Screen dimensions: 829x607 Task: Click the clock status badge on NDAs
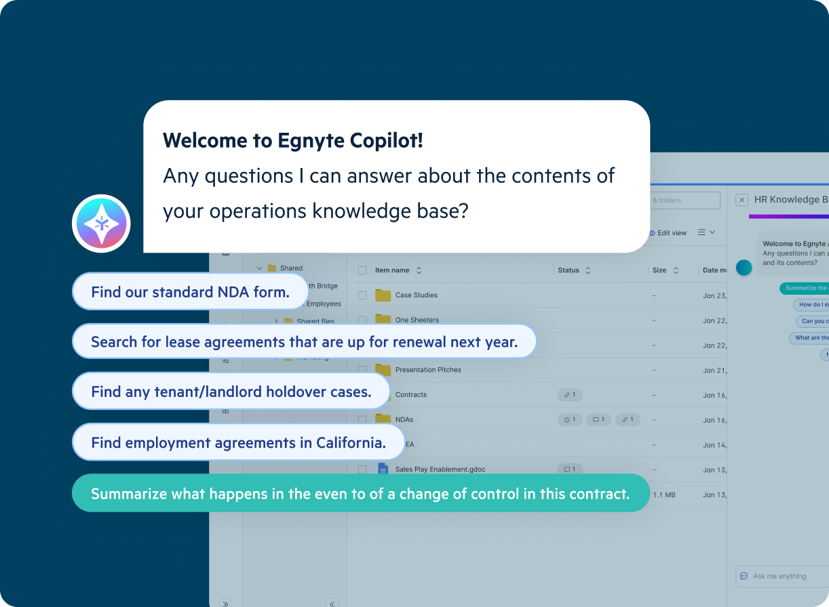click(x=570, y=419)
